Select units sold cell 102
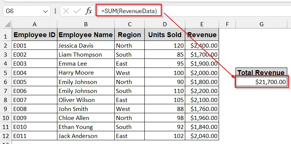Screen dimensions: 291x144 165,136
